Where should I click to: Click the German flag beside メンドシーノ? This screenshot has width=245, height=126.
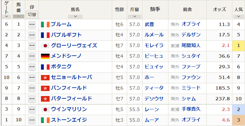(x=45, y=56)
